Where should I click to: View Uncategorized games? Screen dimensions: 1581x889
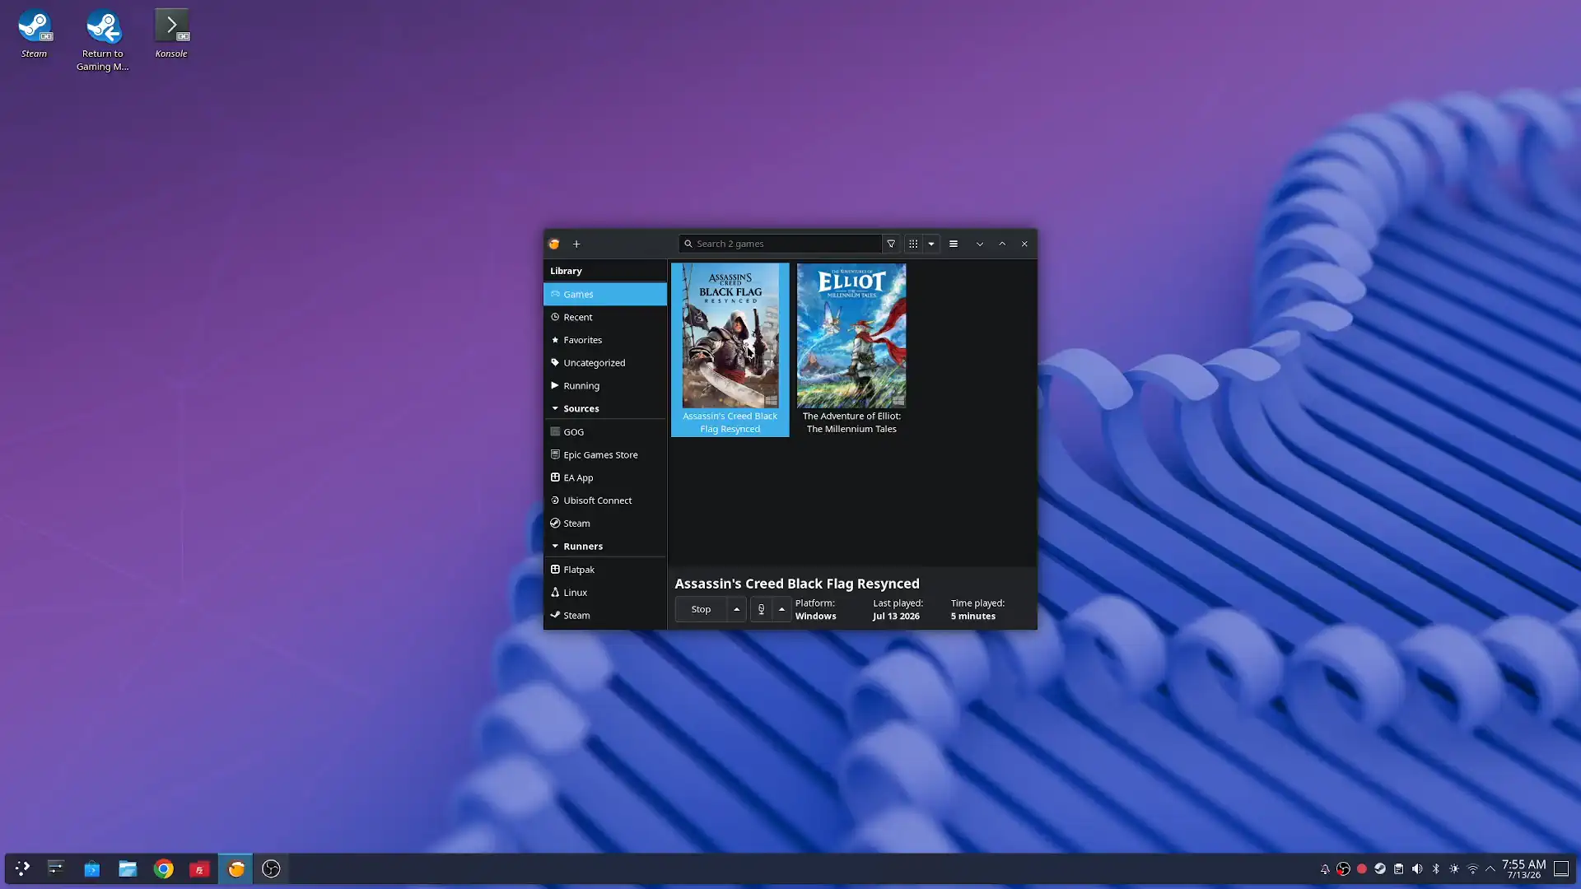605,363
